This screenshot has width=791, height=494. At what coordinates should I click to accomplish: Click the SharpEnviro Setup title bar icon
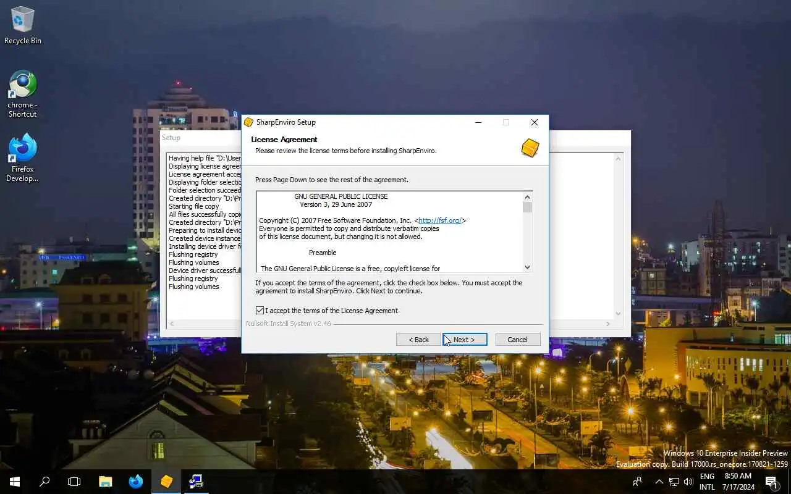click(248, 122)
